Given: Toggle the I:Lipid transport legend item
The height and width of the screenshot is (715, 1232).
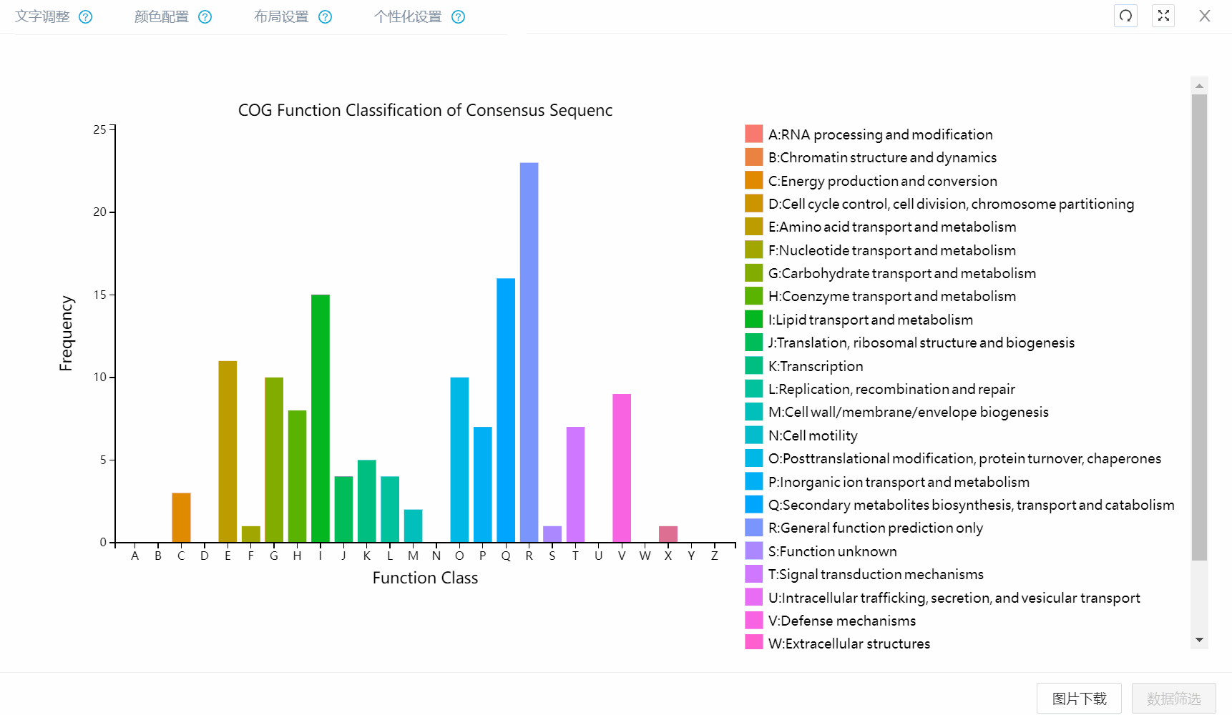Looking at the screenshot, I should [x=870, y=320].
